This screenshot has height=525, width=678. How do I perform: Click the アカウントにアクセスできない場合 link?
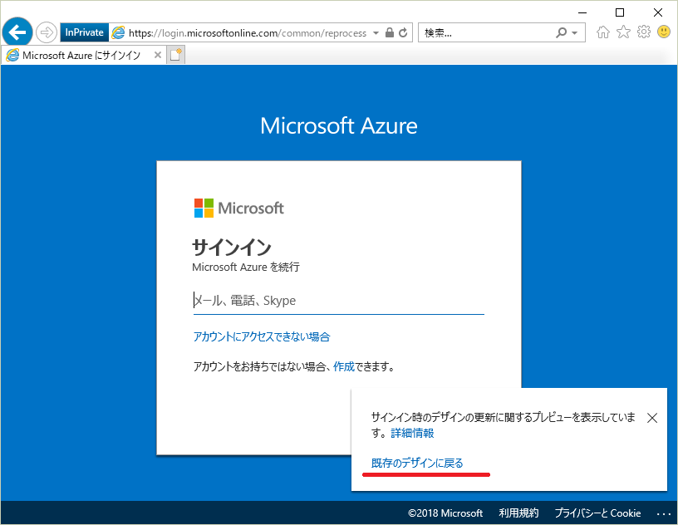click(262, 336)
